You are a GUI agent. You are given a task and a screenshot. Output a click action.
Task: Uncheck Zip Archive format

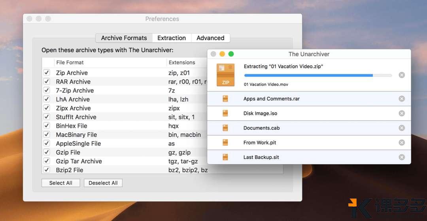(47, 73)
